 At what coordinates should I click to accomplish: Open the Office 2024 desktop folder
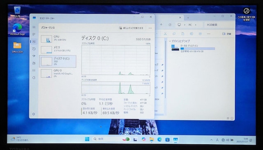pyautogui.click(x=17, y=47)
